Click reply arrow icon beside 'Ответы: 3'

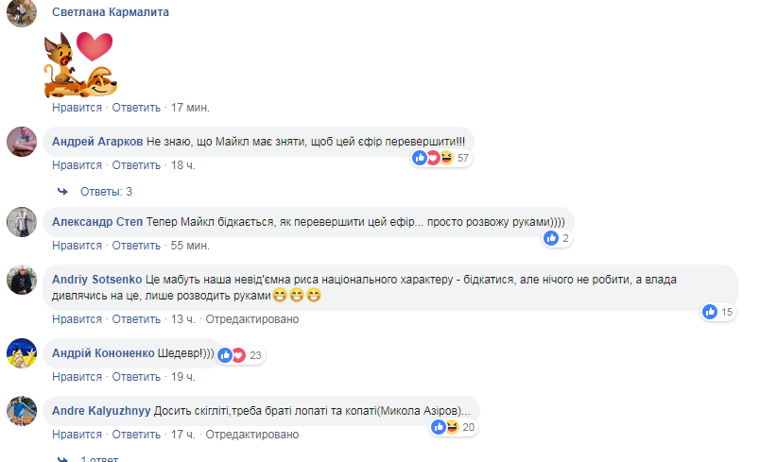[x=63, y=192]
